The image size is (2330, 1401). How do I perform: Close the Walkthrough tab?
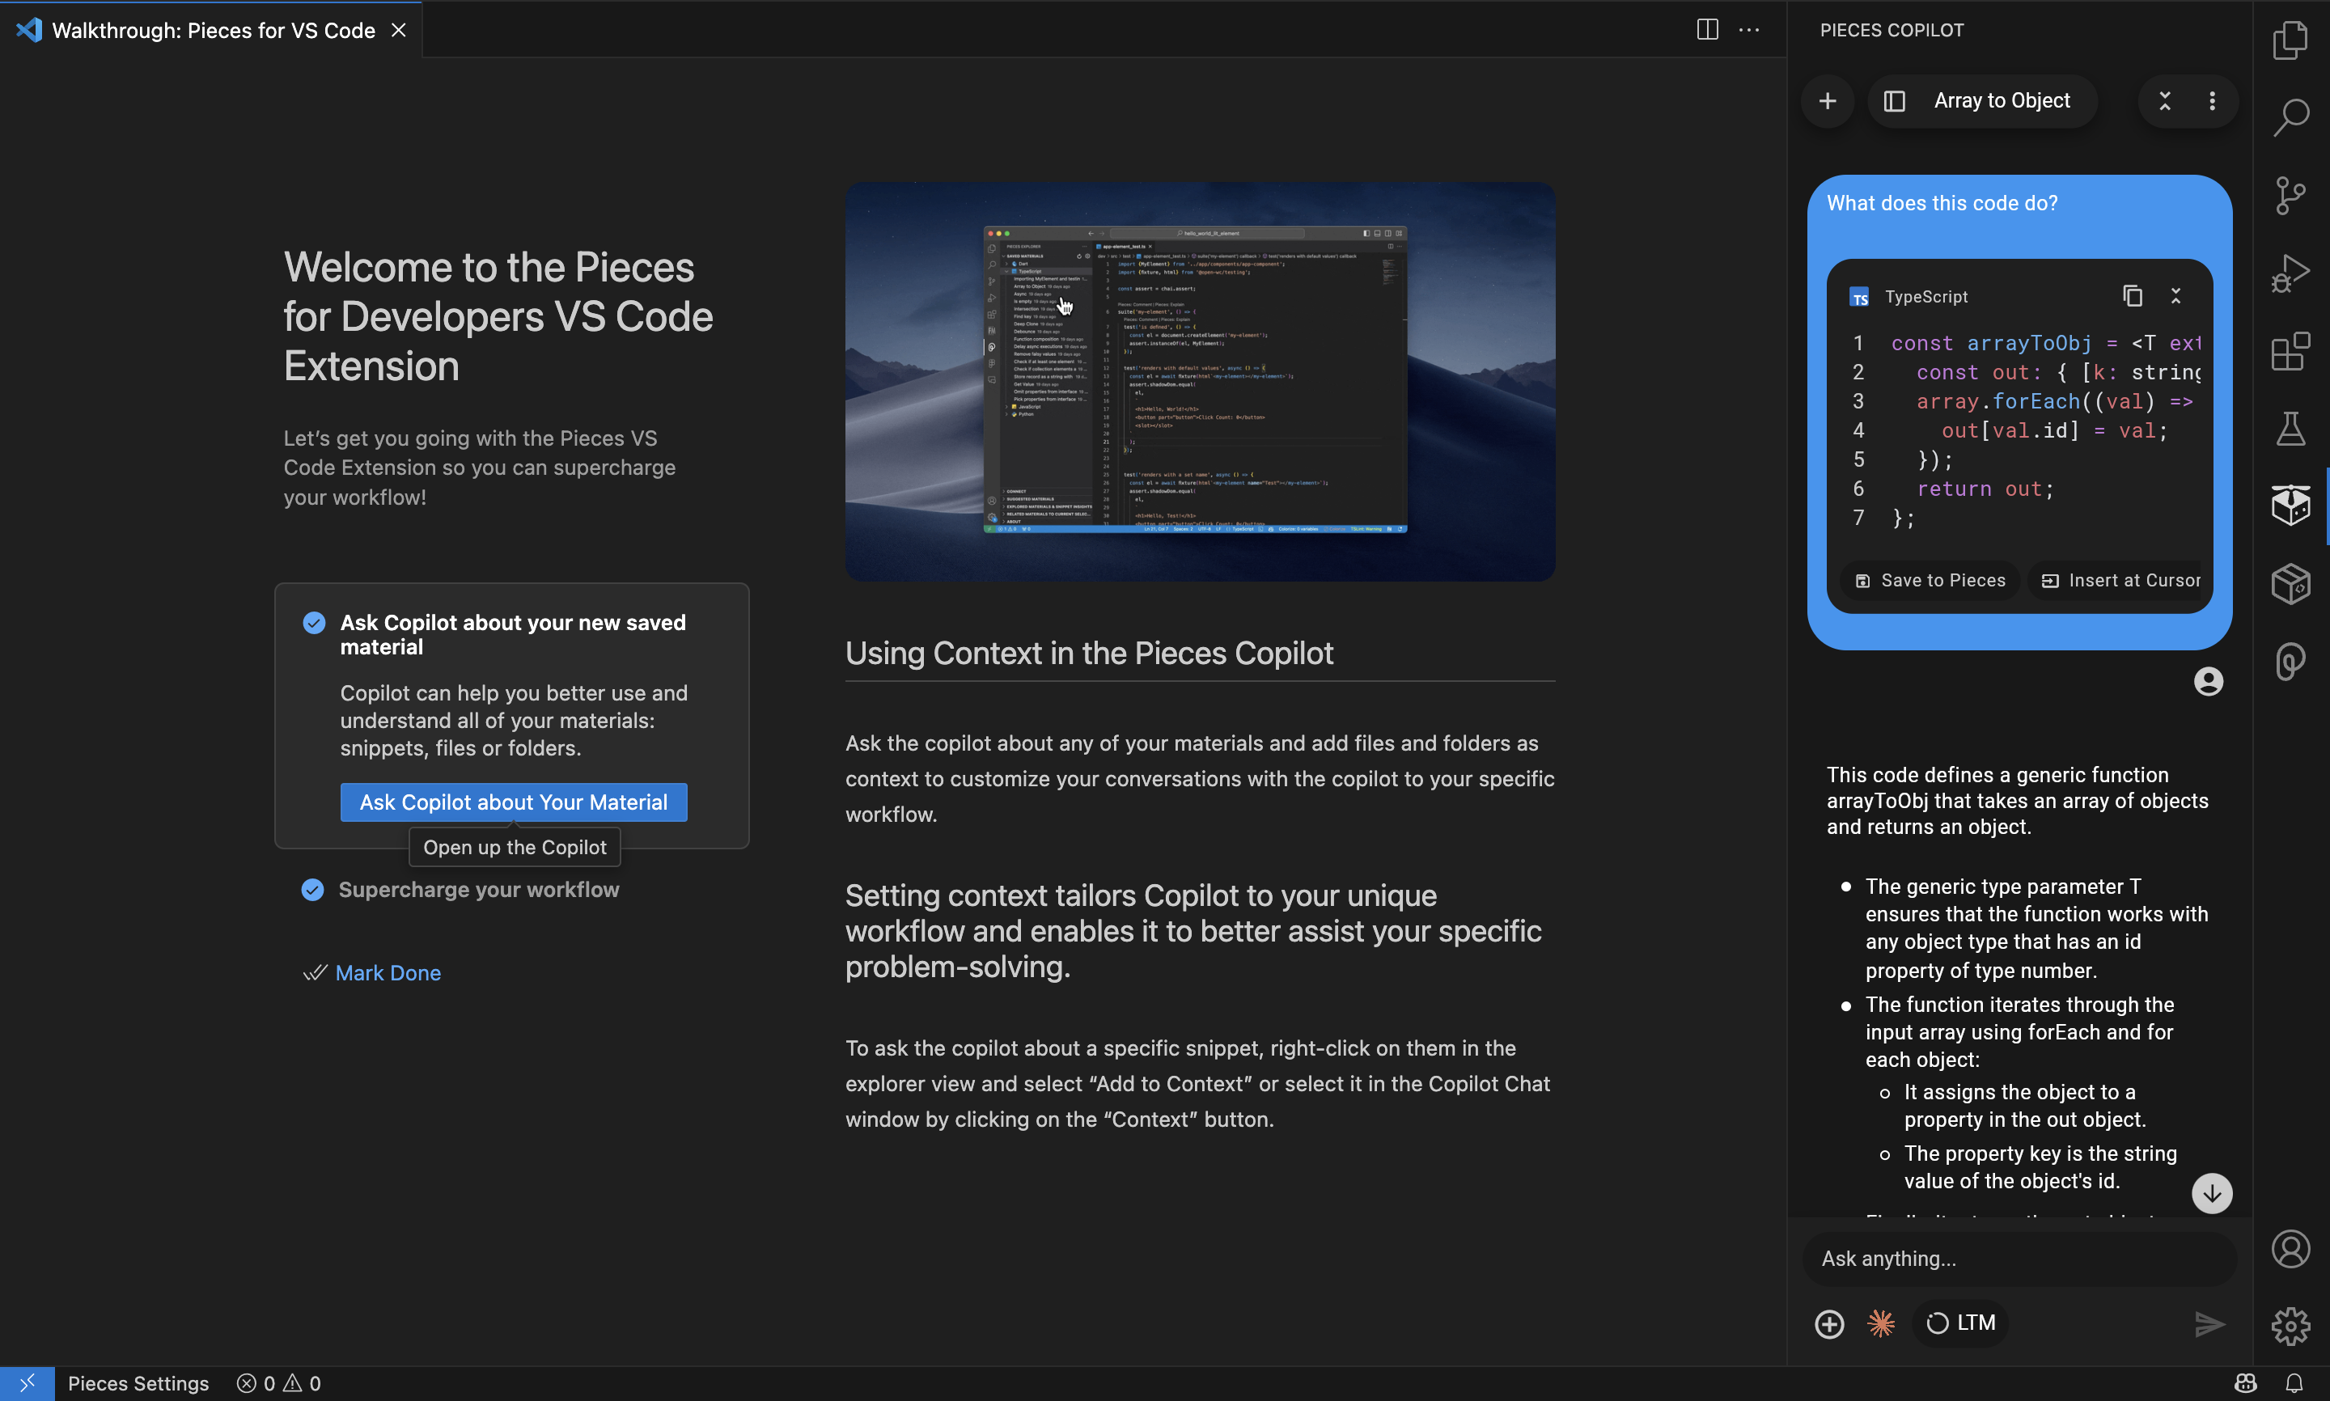click(398, 30)
